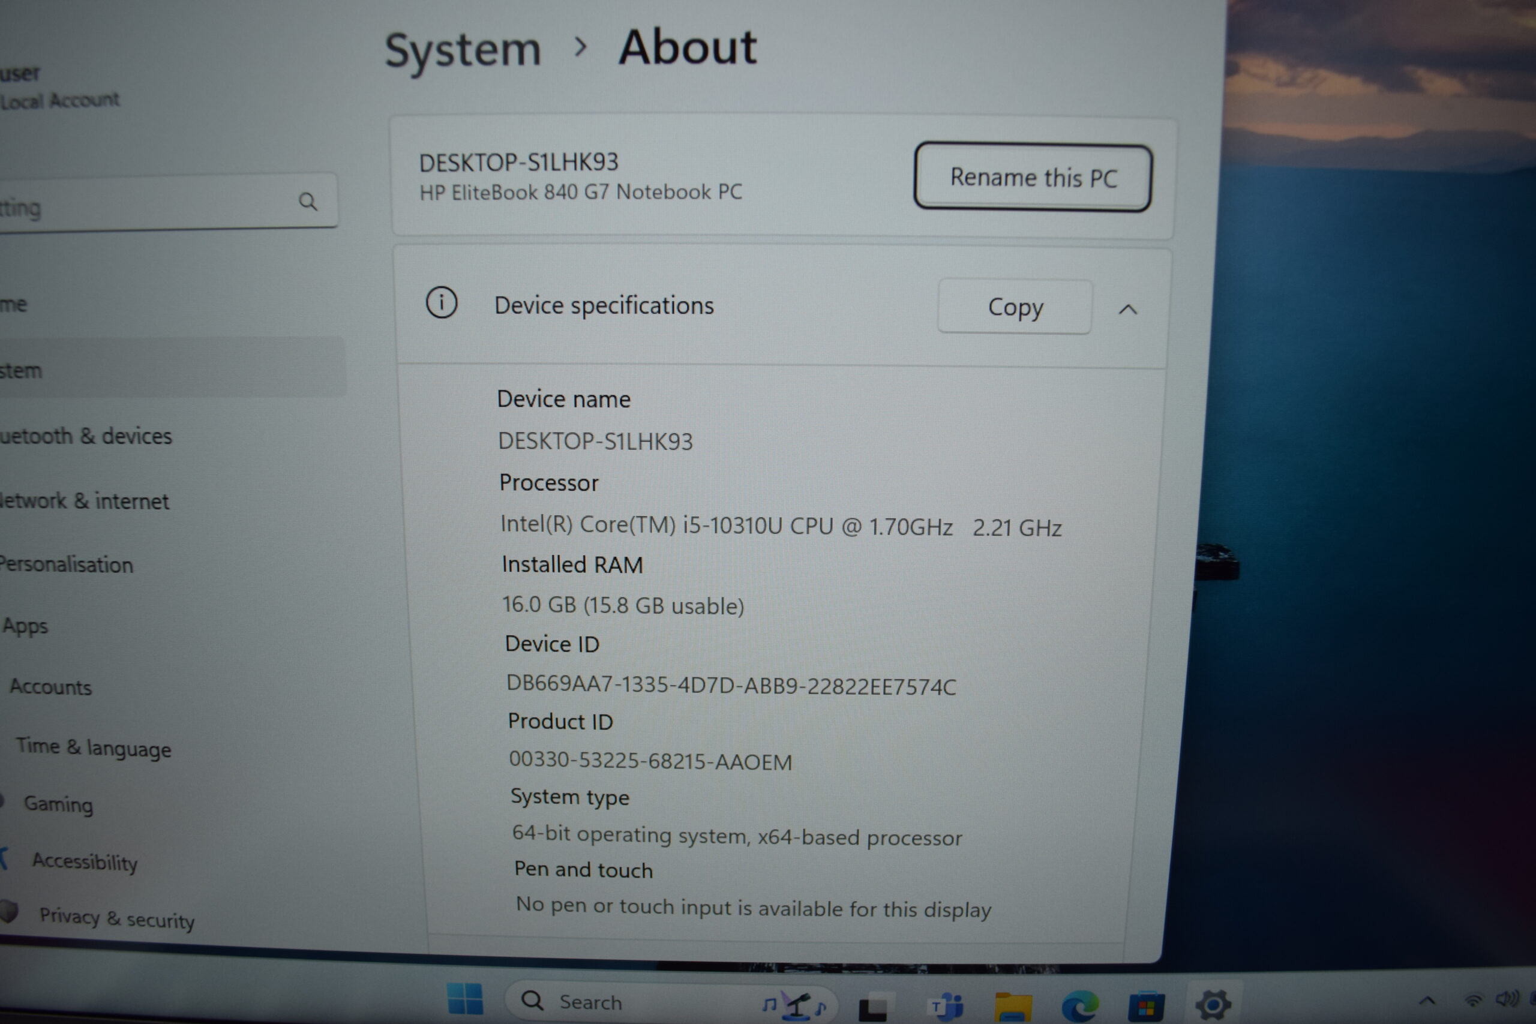Open Personalisation settings

click(x=66, y=564)
